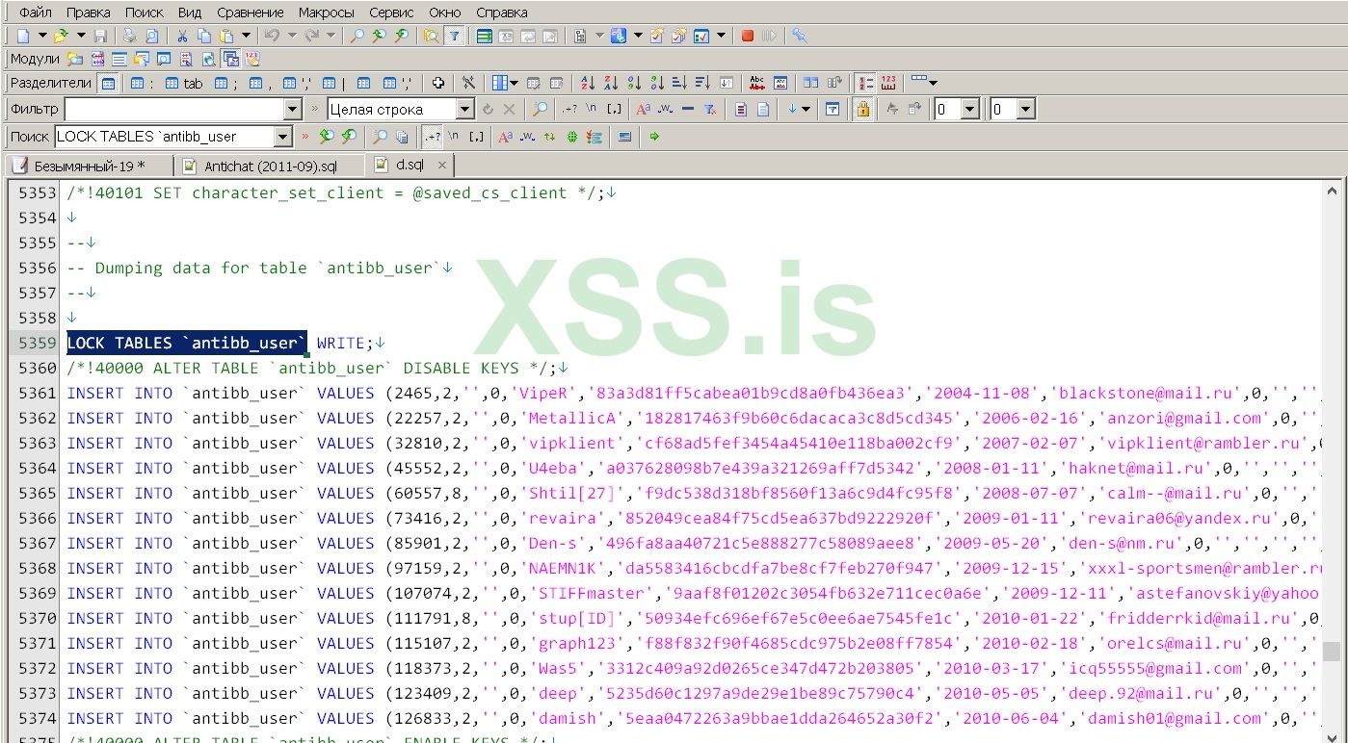Select the comma separator mode icon
The image size is (1348, 743).
click(x=260, y=83)
